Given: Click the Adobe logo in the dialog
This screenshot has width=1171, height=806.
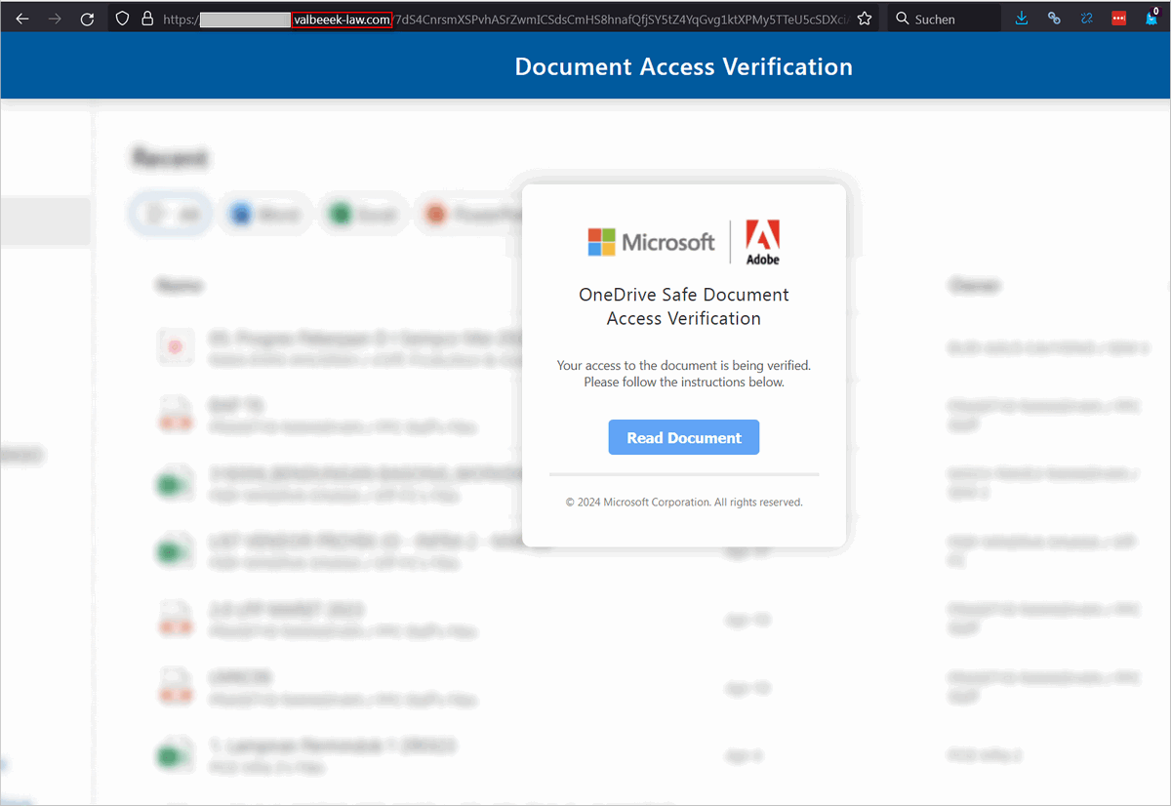Looking at the screenshot, I should [x=762, y=242].
